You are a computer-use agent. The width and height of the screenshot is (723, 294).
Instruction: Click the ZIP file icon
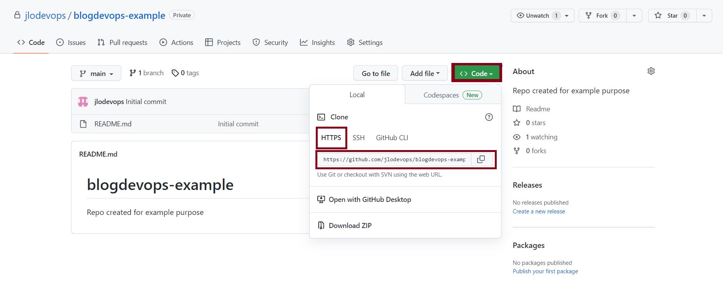click(x=321, y=225)
